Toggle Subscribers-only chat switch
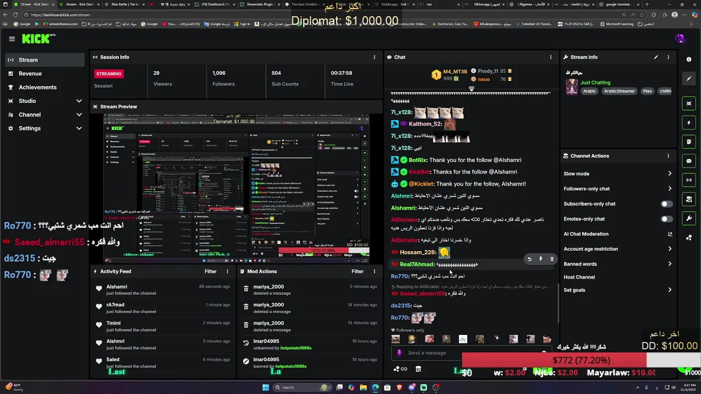 click(666, 204)
